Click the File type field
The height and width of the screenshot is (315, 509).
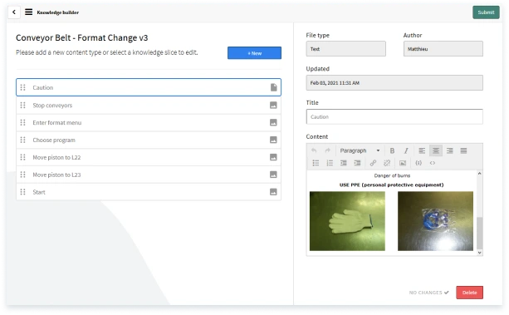point(345,49)
